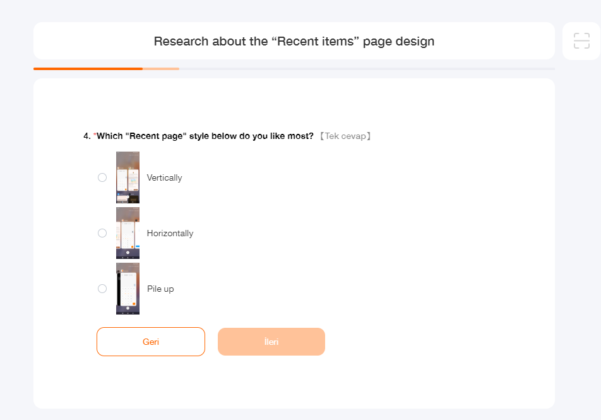The width and height of the screenshot is (601, 420).
Task: Click the unfilled gray part of the progress bar
Action: pos(366,68)
